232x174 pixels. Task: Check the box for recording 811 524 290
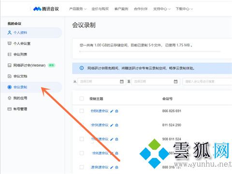(82, 125)
